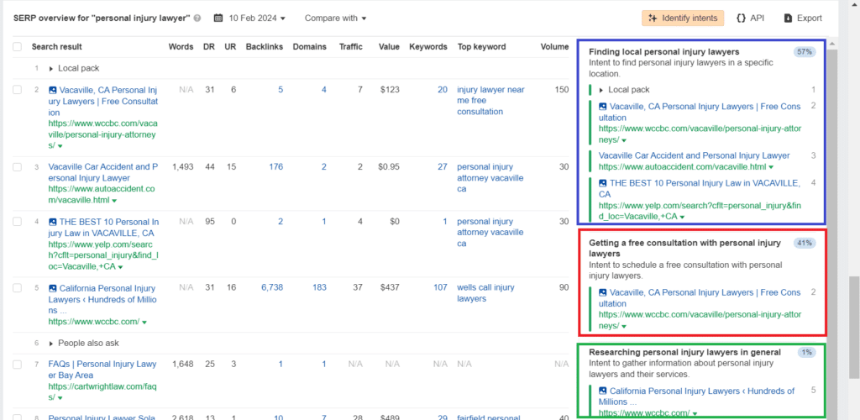Image resolution: width=860 pixels, height=420 pixels.
Task: Click the 57% intent share badge
Action: coord(805,52)
